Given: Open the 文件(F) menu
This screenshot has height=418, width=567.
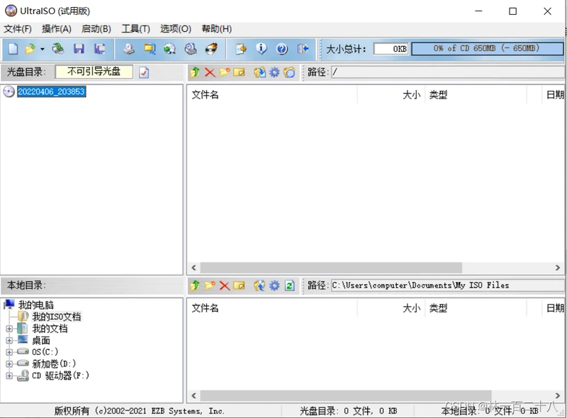Looking at the screenshot, I should coord(17,29).
